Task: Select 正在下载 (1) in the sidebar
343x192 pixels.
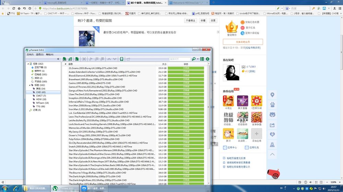Action: tap(40, 67)
